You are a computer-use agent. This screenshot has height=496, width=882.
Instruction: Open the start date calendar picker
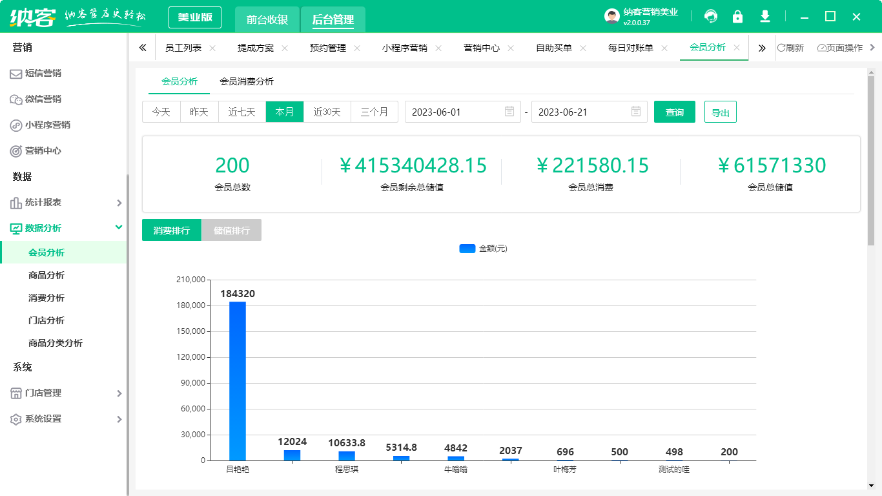[510, 111]
